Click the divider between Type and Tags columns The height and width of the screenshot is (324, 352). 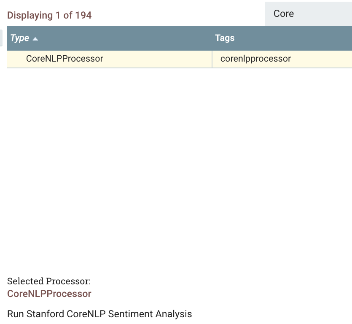point(211,59)
